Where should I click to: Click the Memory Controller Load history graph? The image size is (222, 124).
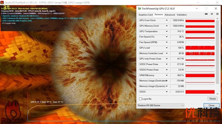coord(200,53)
